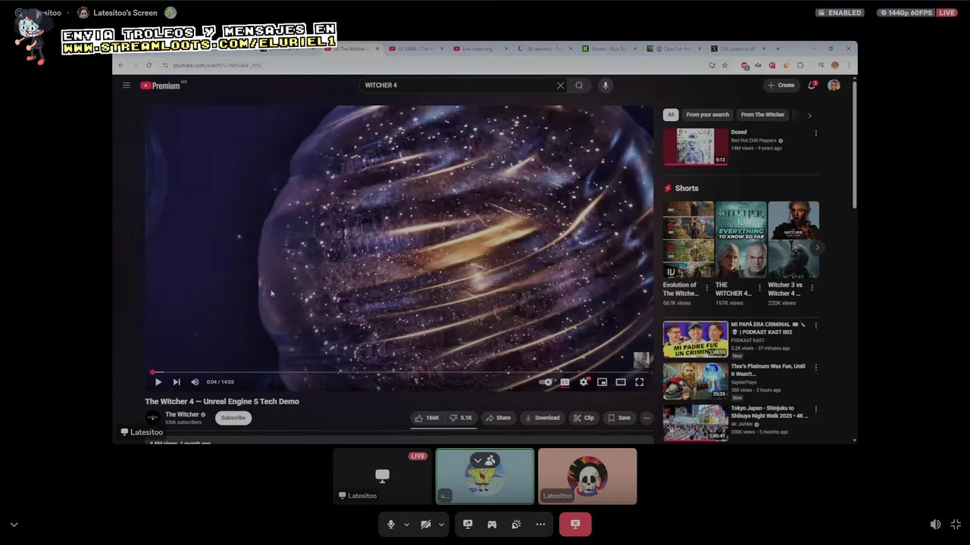Disconnect from the Discord call

pyautogui.click(x=575, y=524)
